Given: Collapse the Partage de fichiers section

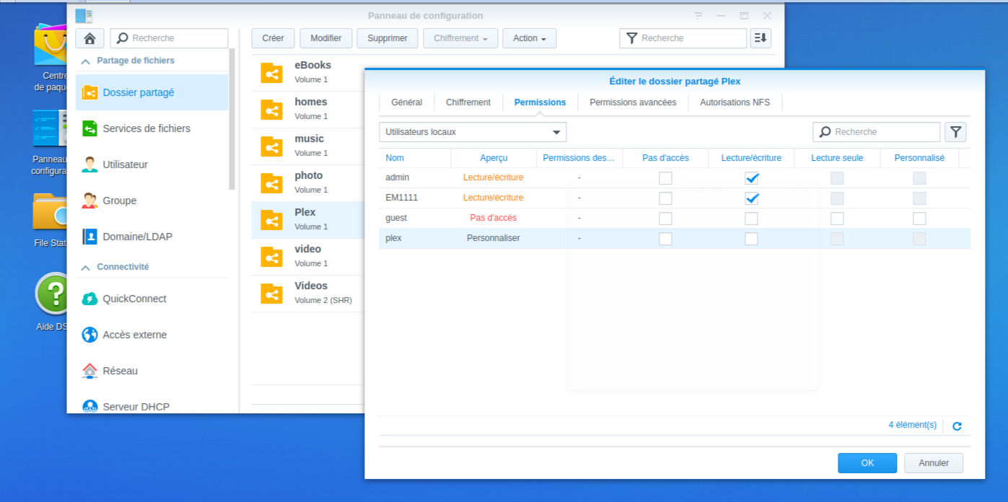Looking at the screenshot, I should (x=86, y=61).
